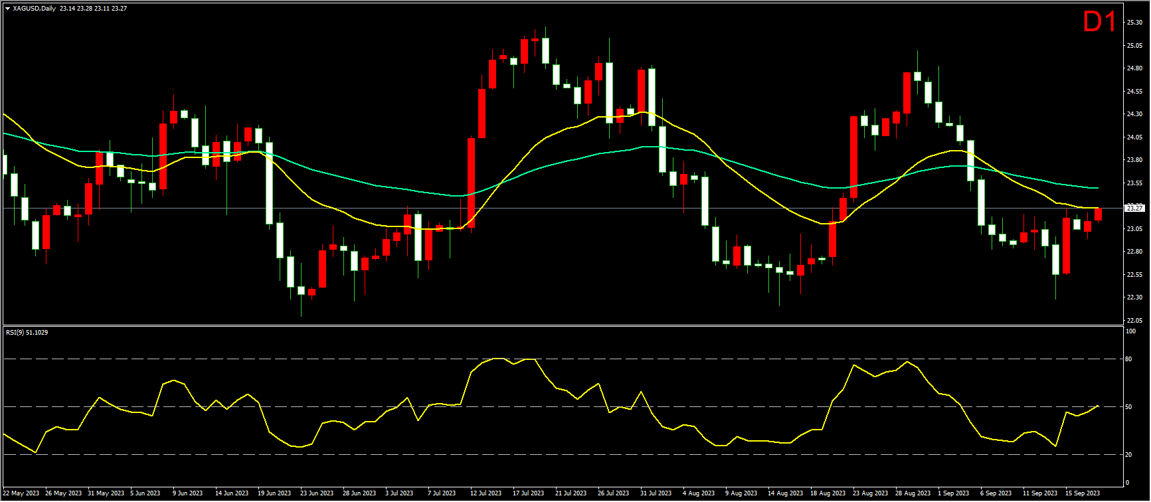The image size is (1151, 502).
Task: Click the 22.55 price axis label
Action: [1134, 275]
